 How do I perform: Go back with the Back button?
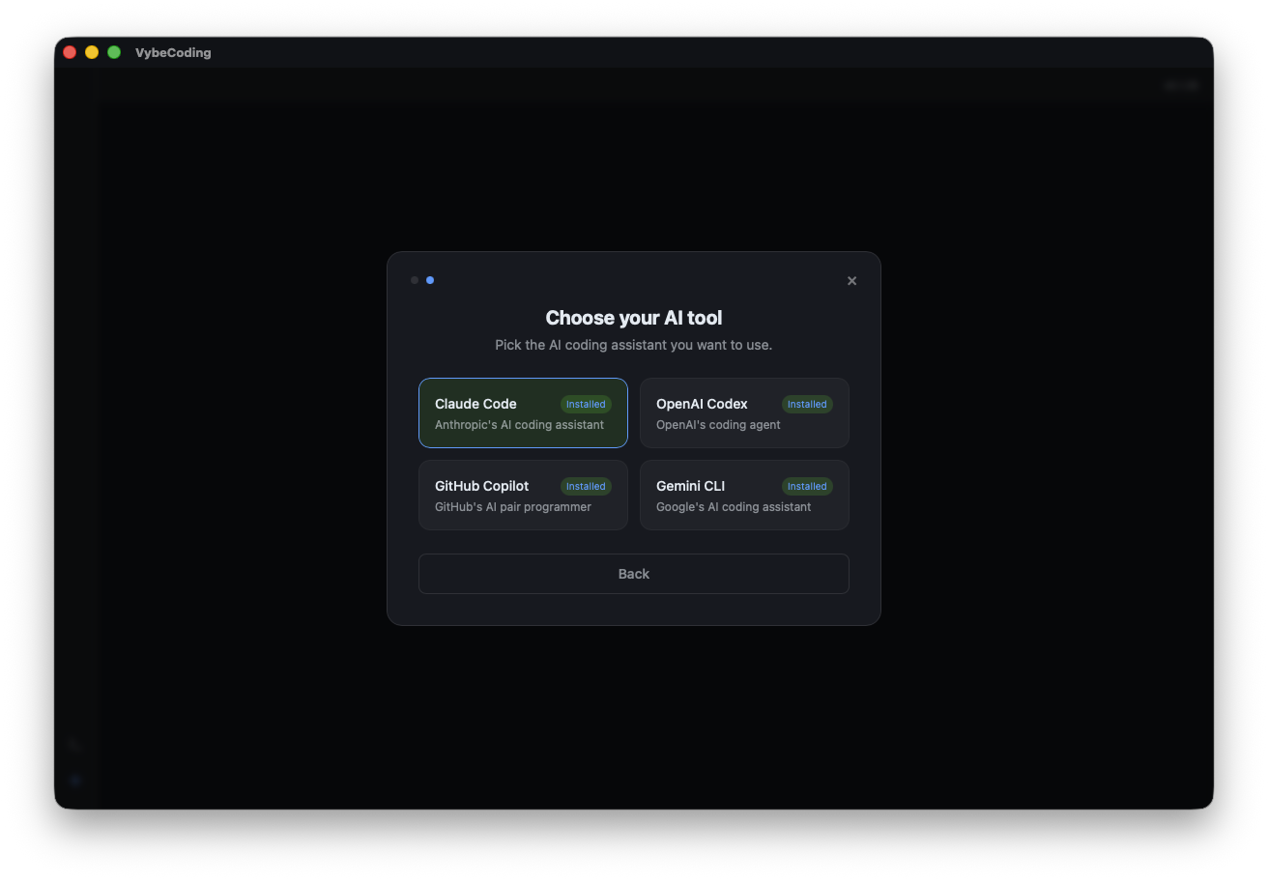[x=634, y=574]
